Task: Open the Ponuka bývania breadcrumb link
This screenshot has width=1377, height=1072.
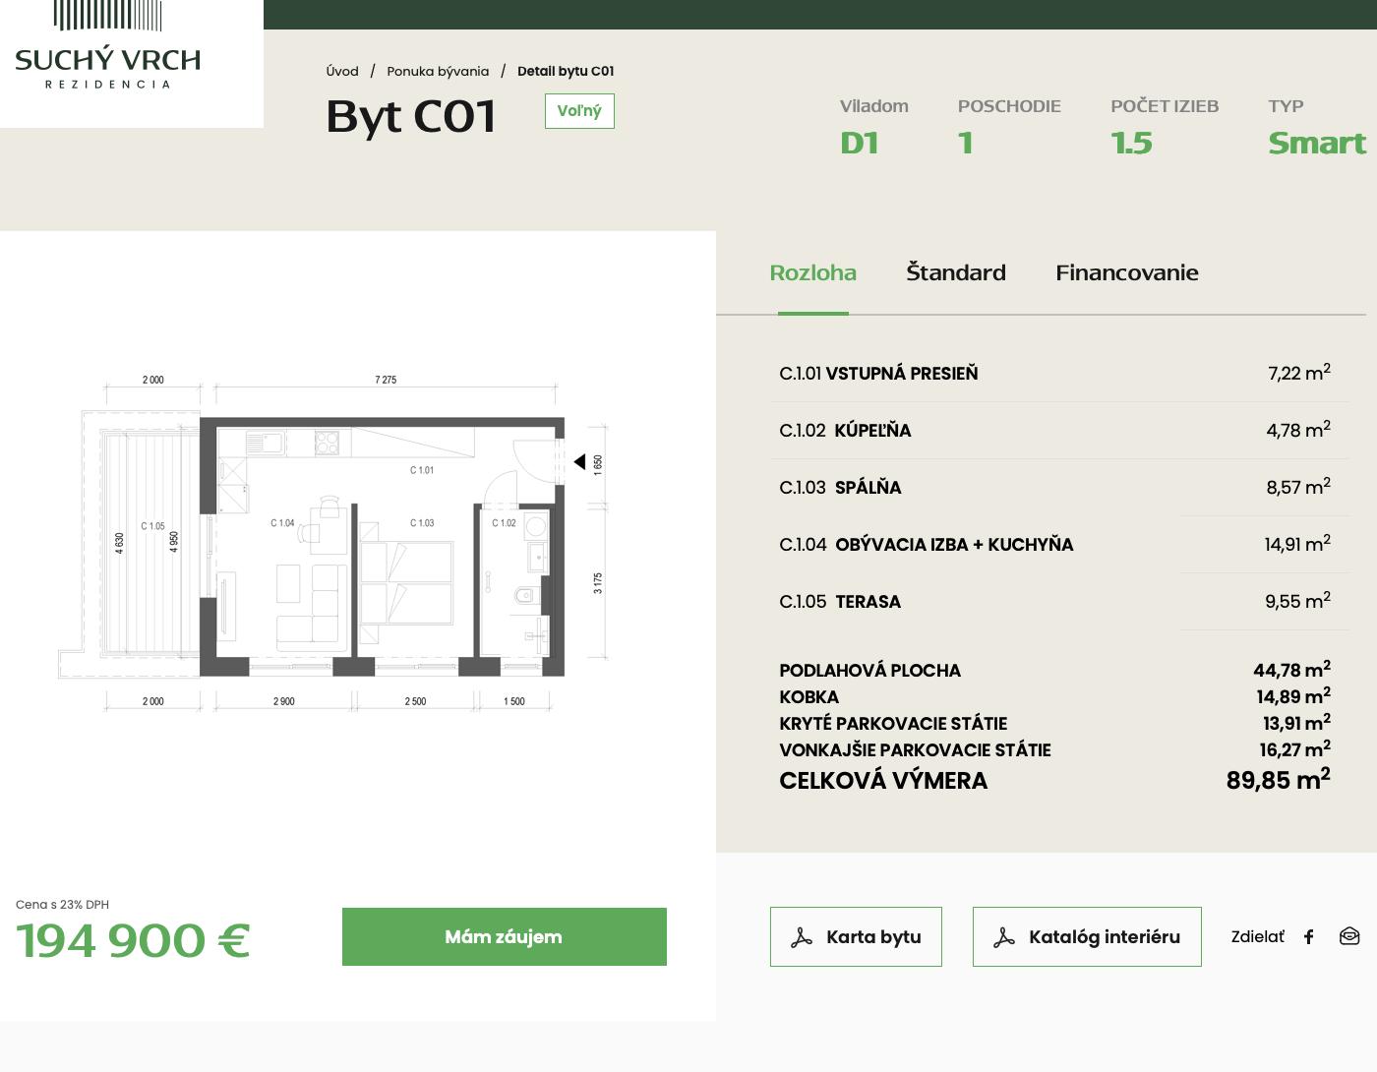Action: click(438, 71)
